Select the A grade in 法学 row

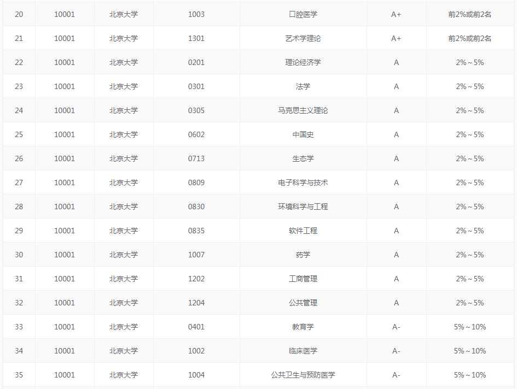point(396,86)
